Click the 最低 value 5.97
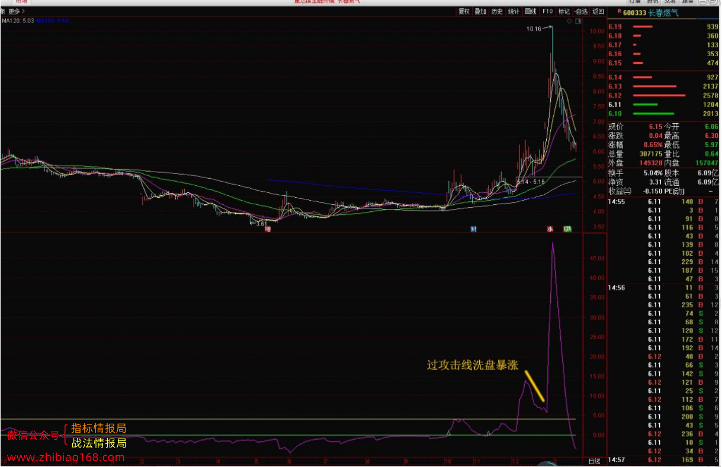The width and height of the screenshot is (722, 467). 711,145
